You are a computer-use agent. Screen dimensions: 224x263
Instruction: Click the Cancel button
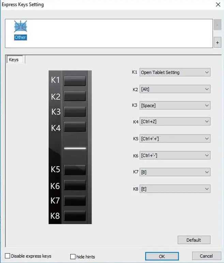pyautogui.click(x=206, y=256)
